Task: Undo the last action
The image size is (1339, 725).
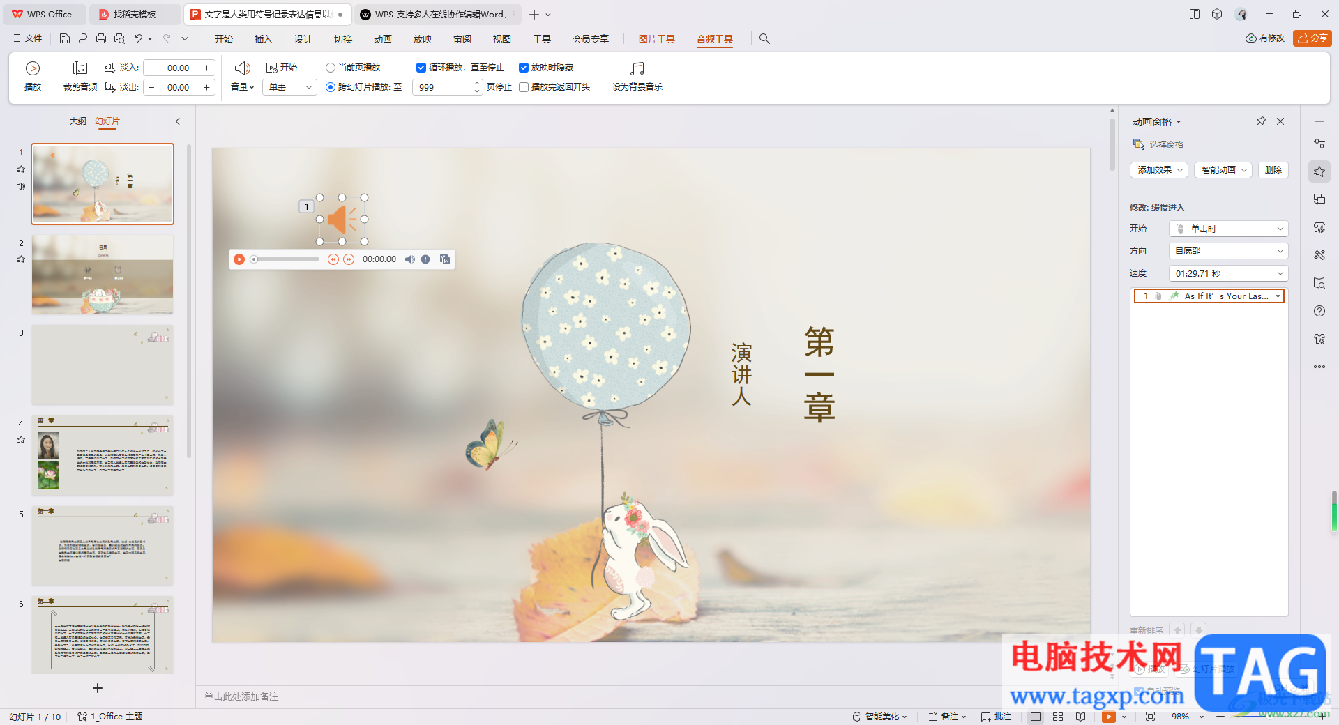Action: 139,38
